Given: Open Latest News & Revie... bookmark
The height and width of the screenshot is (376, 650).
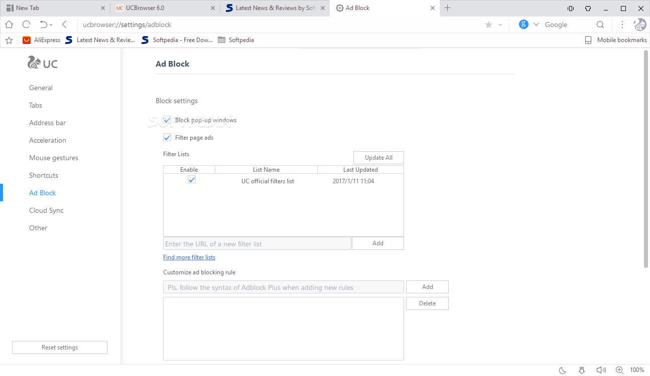Looking at the screenshot, I should click(x=100, y=40).
